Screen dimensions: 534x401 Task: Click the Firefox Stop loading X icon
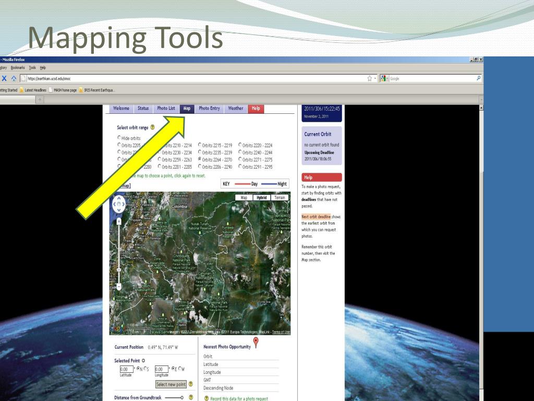coord(4,78)
